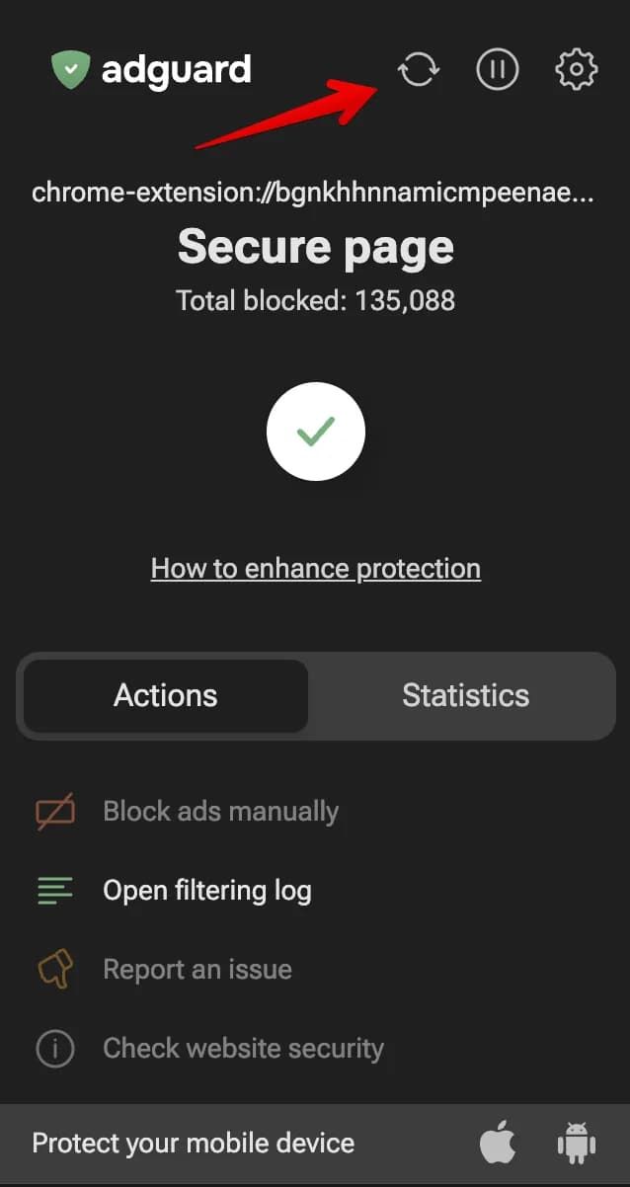Viewport: 630px width, 1187px height.
Task: Open the How to enhance protection link
Action: (x=316, y=568)
